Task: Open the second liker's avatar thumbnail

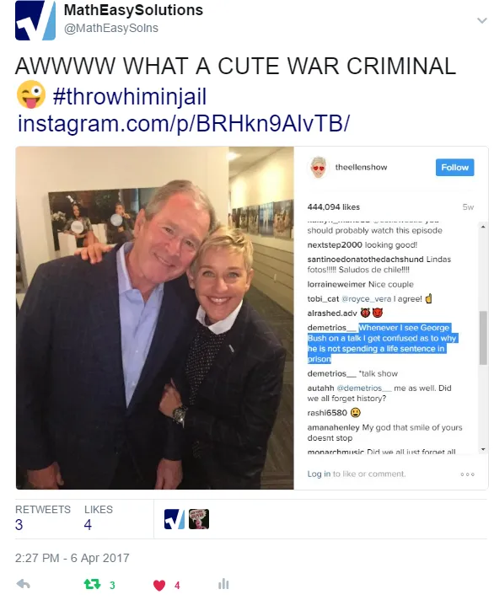Action: click(199, 519)
